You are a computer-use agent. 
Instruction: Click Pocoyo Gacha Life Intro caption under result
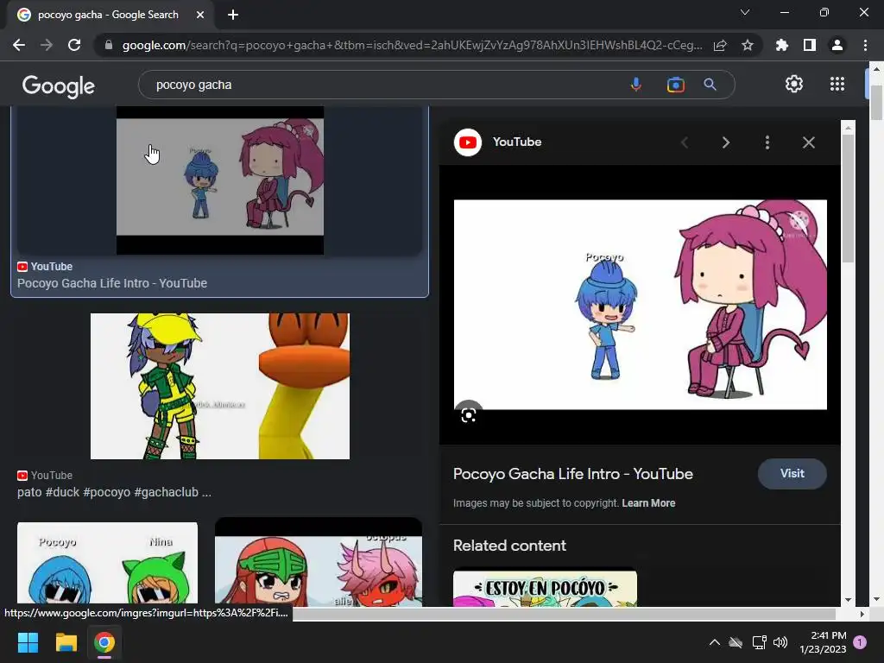point(112,283)
